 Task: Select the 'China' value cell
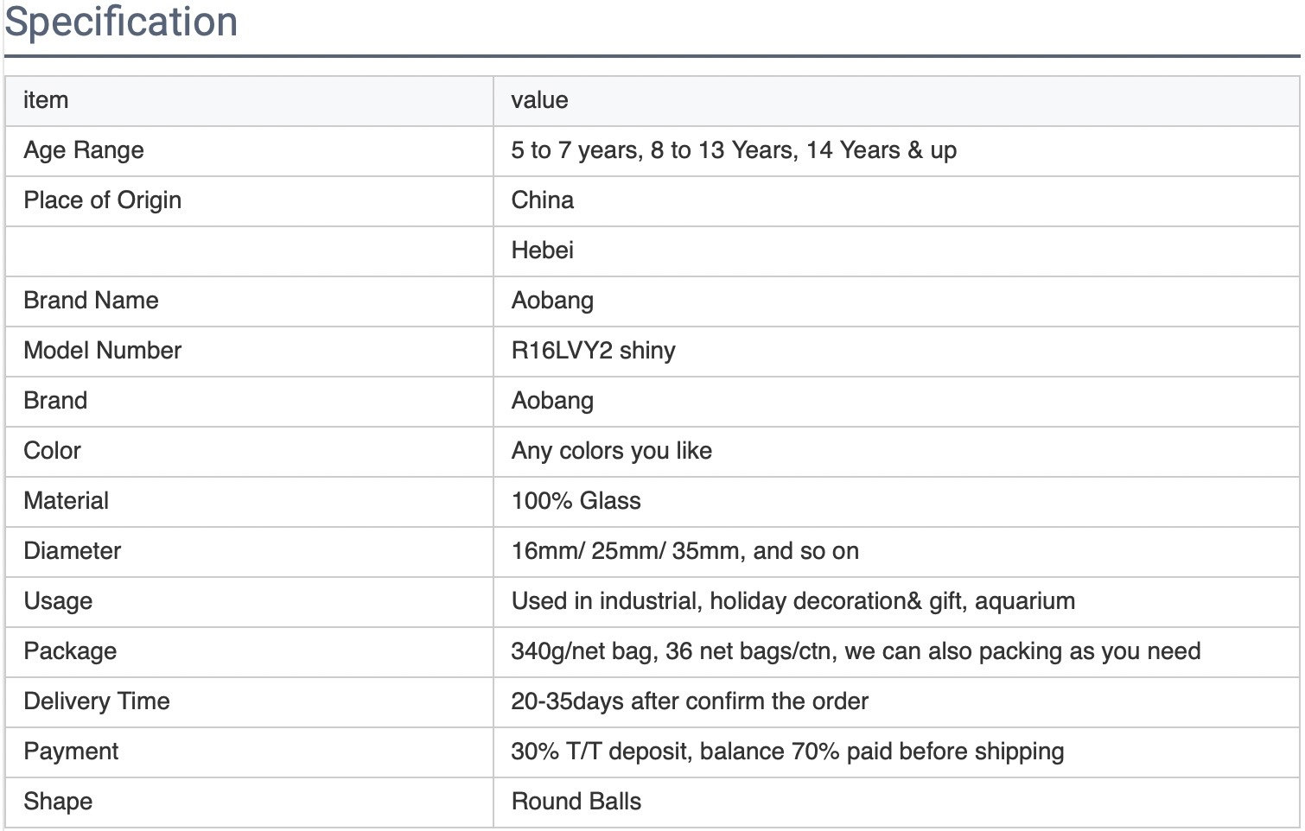pos(896,201)
